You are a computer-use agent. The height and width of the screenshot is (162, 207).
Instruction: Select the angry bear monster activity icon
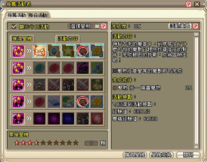pyautogui.click(x=39, y=51)
